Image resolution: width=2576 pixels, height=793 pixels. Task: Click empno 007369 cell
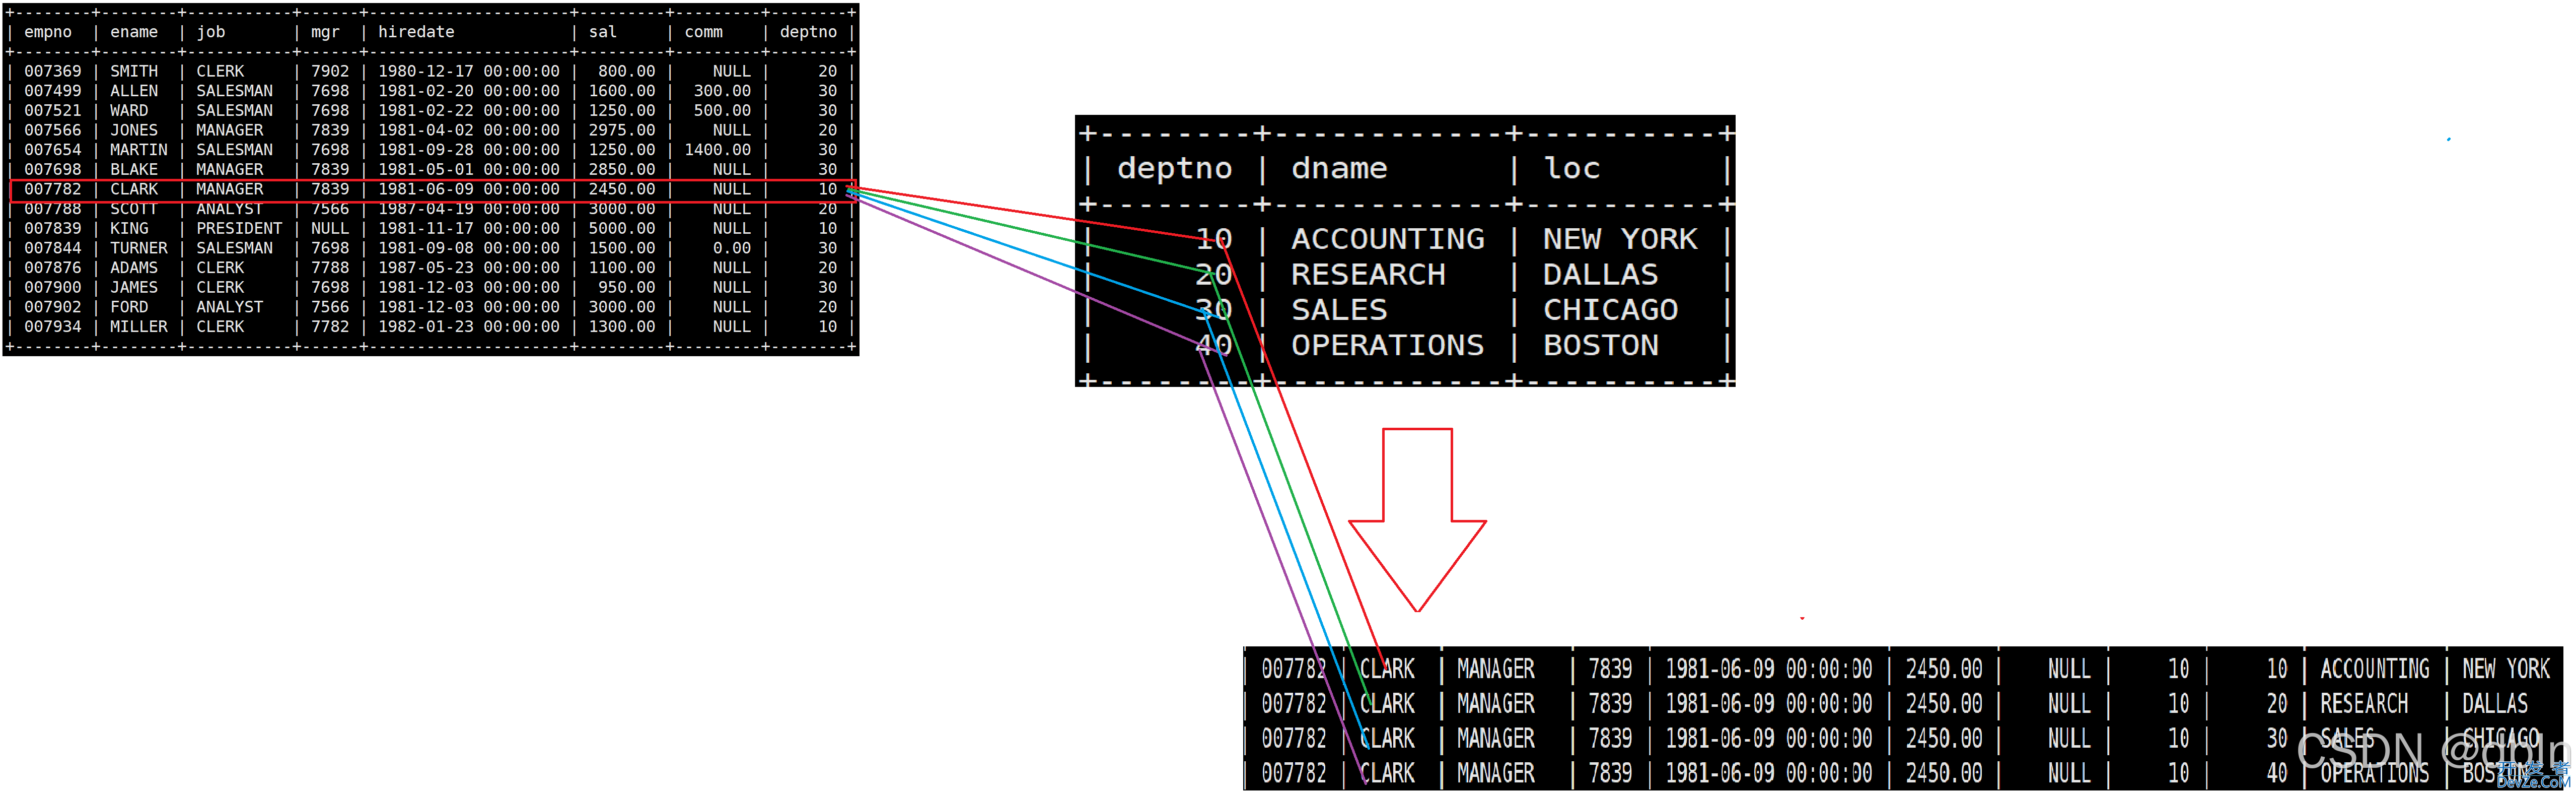click(53, 71)
